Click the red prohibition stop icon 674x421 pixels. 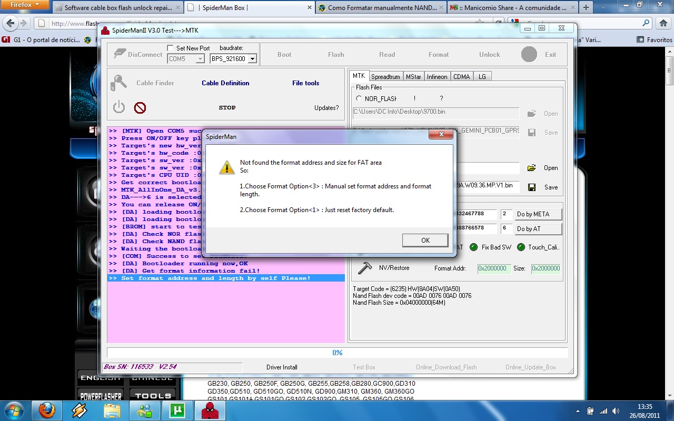pyautogui.click(x=140, y=108)
